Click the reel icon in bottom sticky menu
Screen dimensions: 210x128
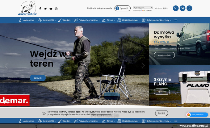click(x=40, y=121)
